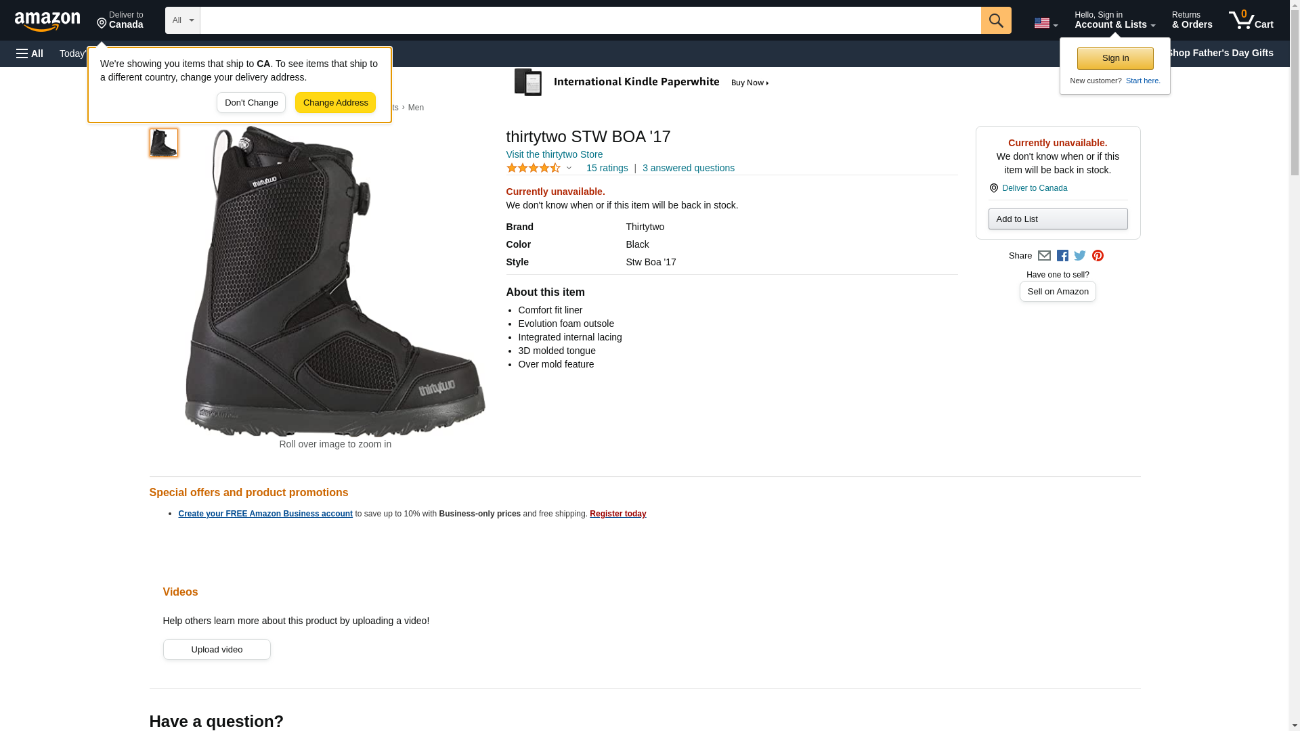Share product on Pinterest icon
Screen dimensions: 1300x731
(x=1098, y=256)
